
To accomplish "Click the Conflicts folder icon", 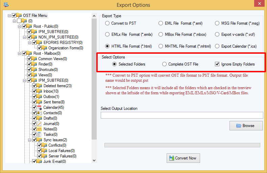I will click(44, 145).
